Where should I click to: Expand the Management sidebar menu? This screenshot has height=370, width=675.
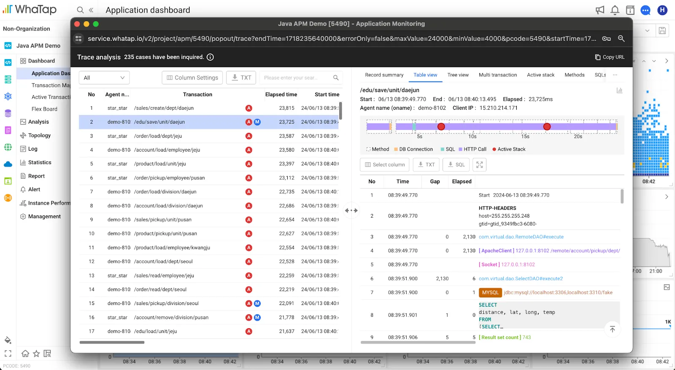[x=44, y=216]
